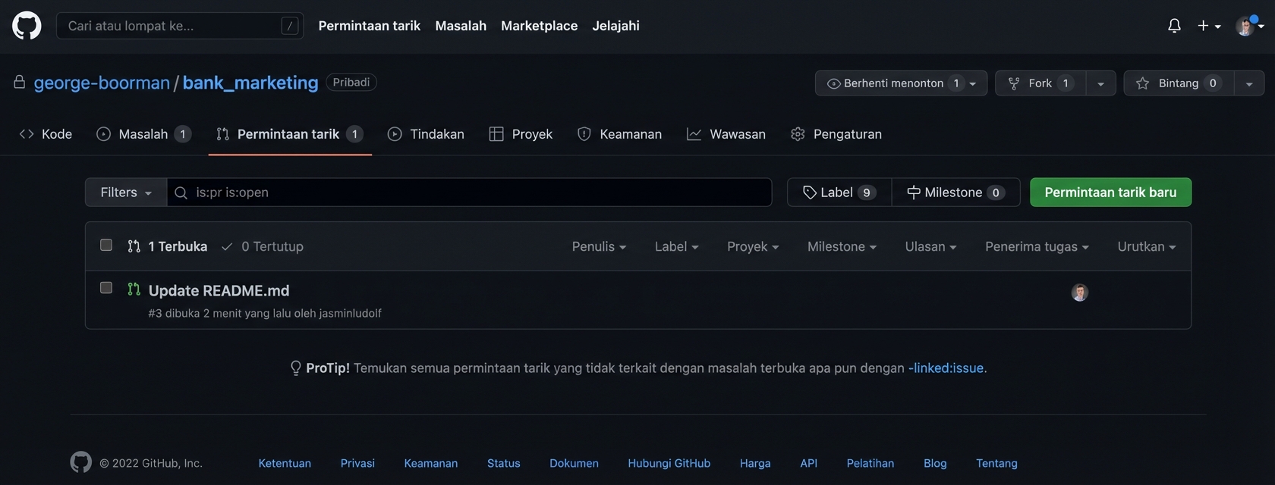Switch to the Masalah repository tab
Image resolution: width=1275 pixels, height=485 pixels.
143,134
